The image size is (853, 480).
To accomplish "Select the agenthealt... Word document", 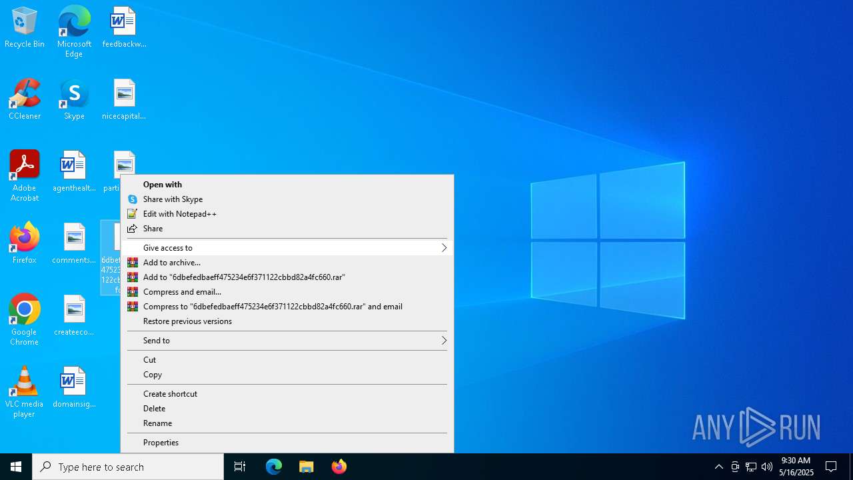I will (x=74, y=172).
